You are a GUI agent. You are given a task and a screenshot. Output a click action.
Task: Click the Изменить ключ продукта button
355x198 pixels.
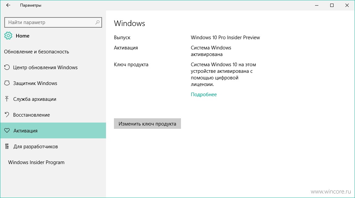pyautogui.click(x=147, y=124)
